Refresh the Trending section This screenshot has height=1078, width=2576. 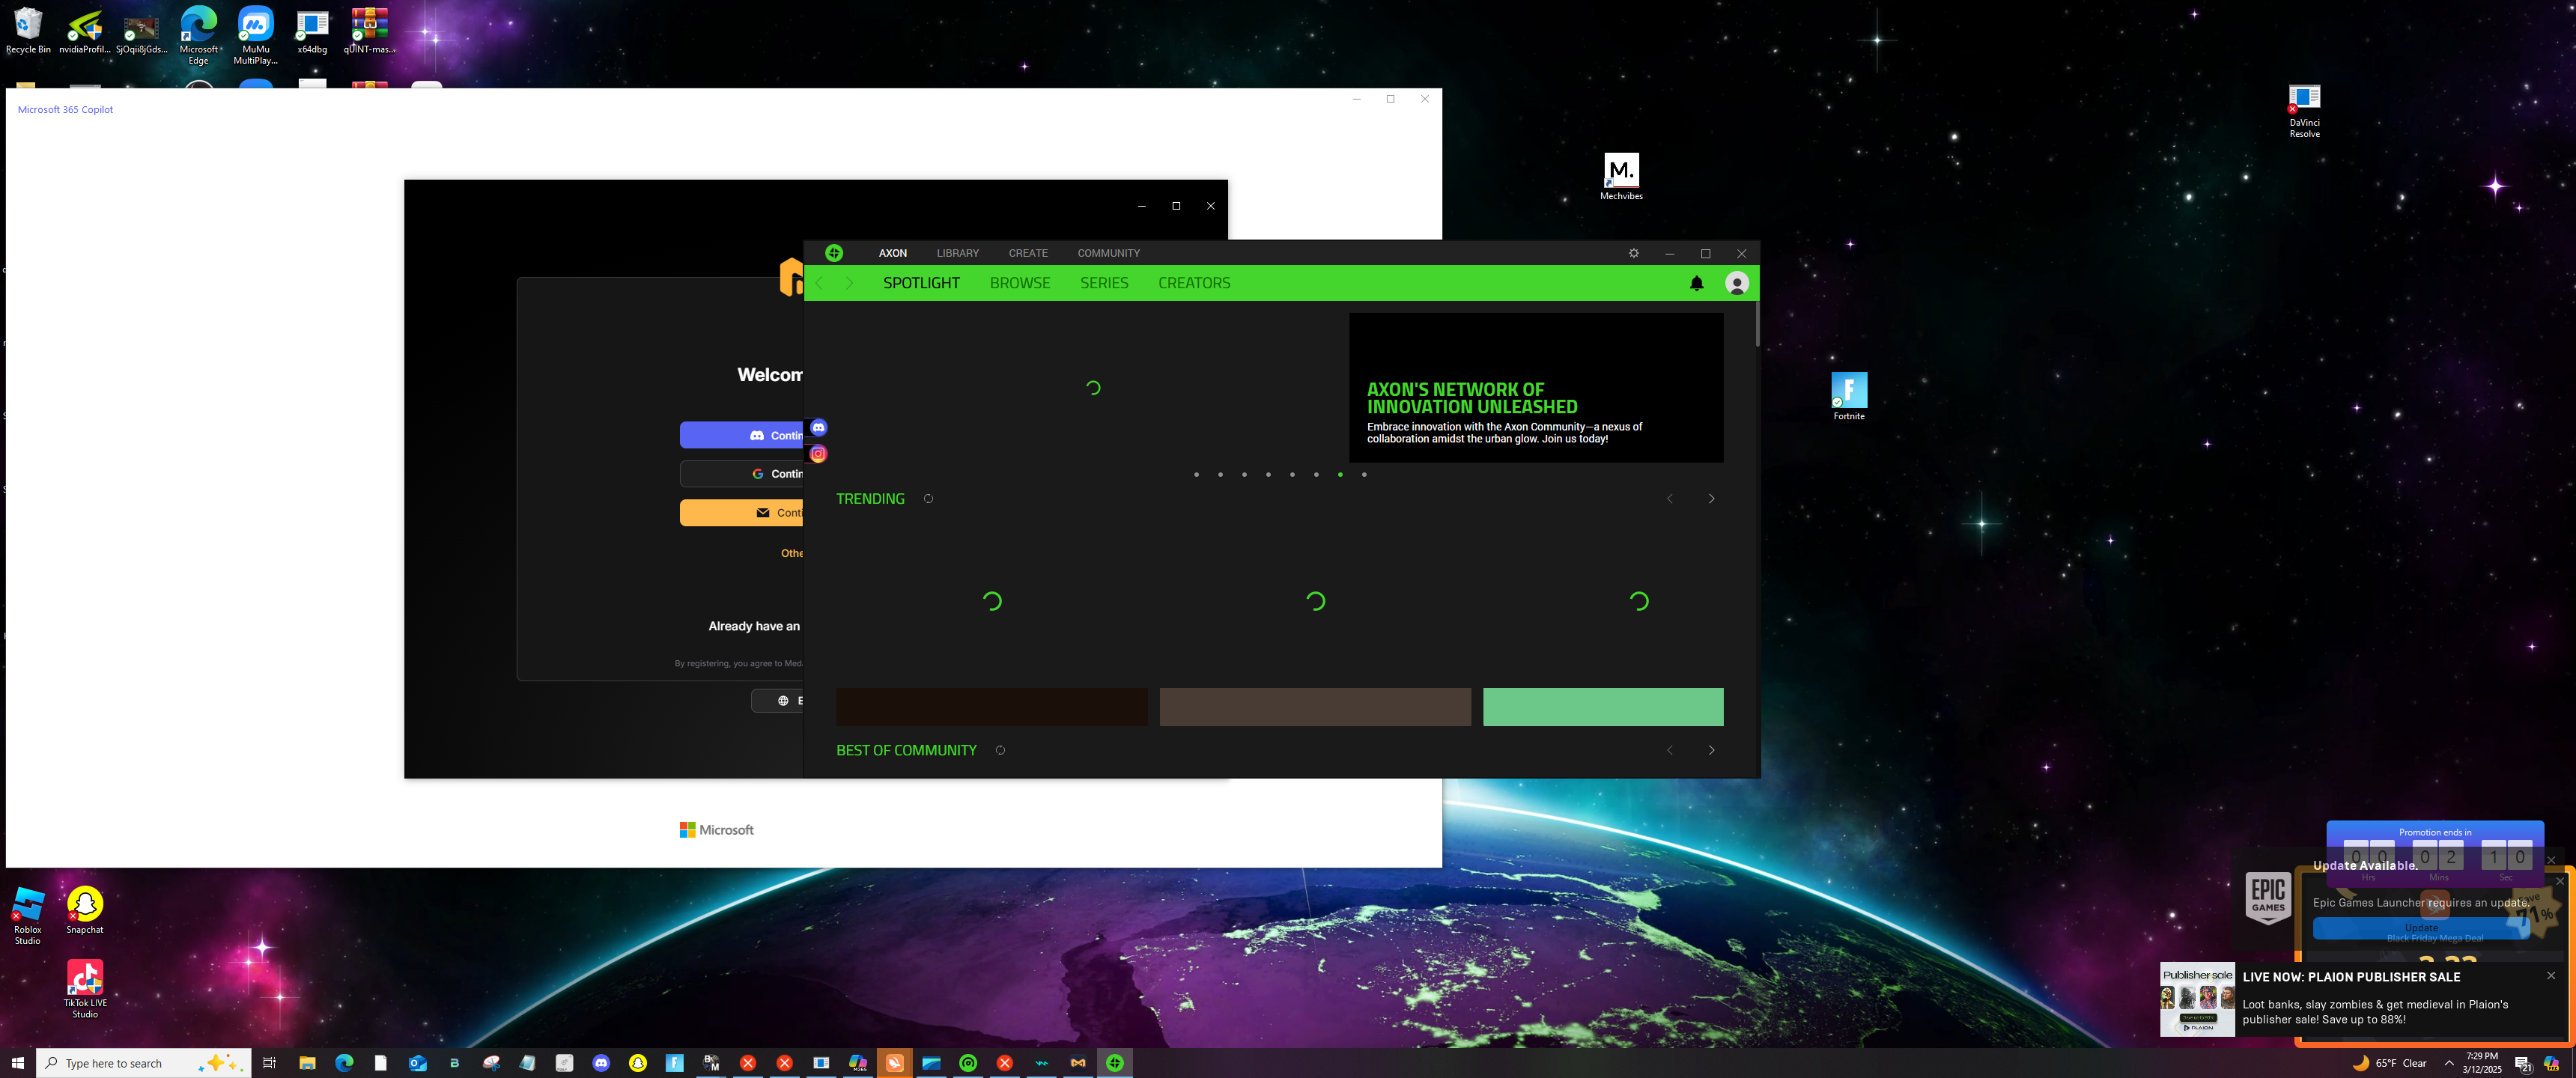(x=928, y=499)
